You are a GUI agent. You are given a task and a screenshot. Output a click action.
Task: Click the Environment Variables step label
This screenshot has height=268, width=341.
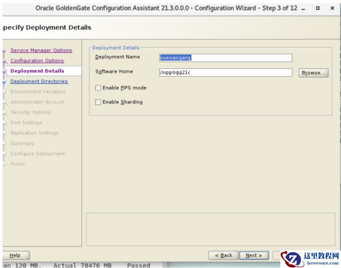[38, 92]
